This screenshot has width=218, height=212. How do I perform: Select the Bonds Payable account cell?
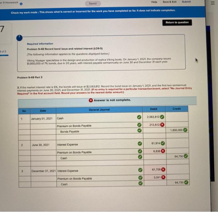(x=100, y=131)
